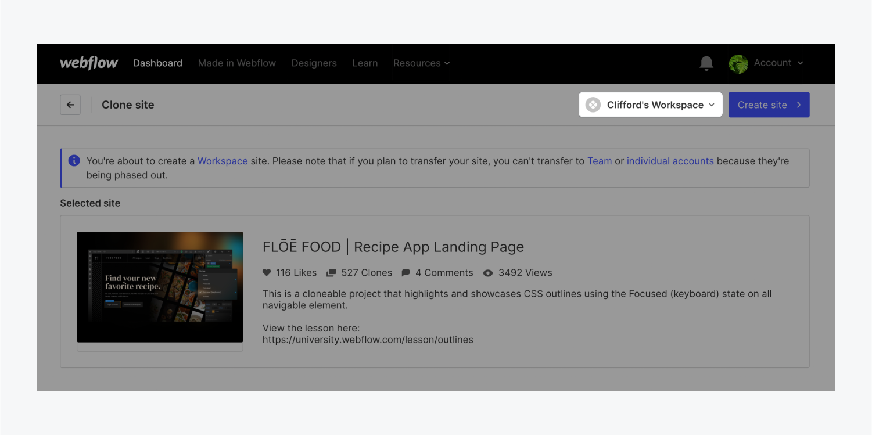The image size is (872, 436).
Task: Click the FLŌĒ FOOD site thumbnail
Action: point(160,287)
